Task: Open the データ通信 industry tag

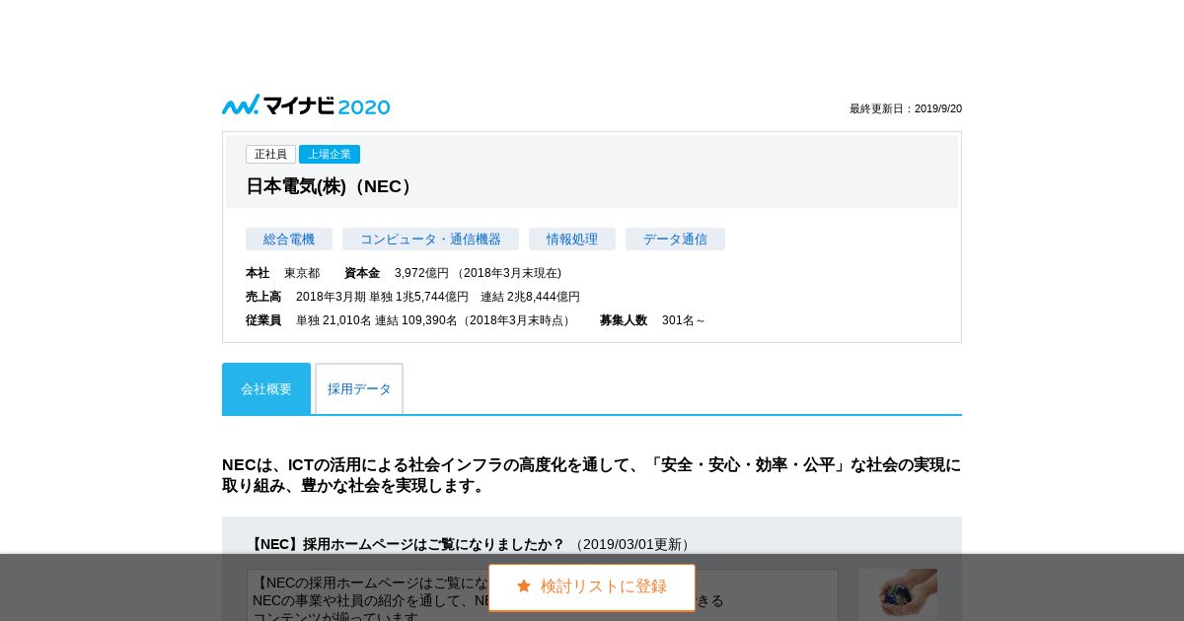Action: click(675, 240)
